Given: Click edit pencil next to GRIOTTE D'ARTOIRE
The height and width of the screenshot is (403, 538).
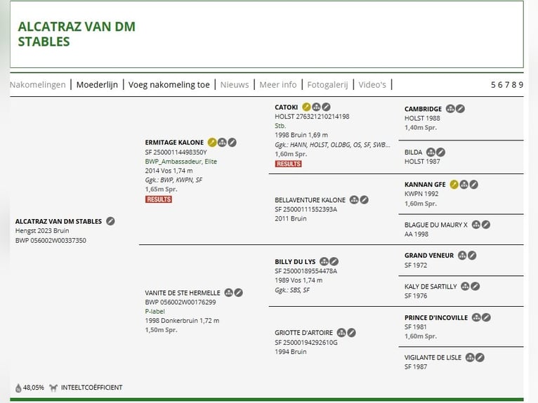Looking at the screenshot, I should [351, 333].
